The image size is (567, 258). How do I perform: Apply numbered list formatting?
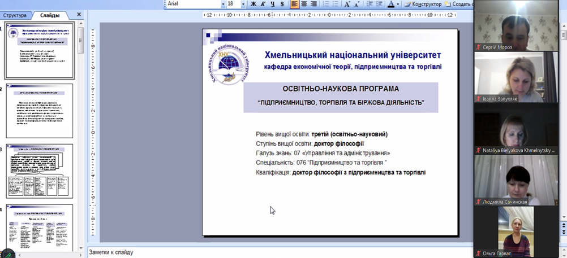point(326,4)
